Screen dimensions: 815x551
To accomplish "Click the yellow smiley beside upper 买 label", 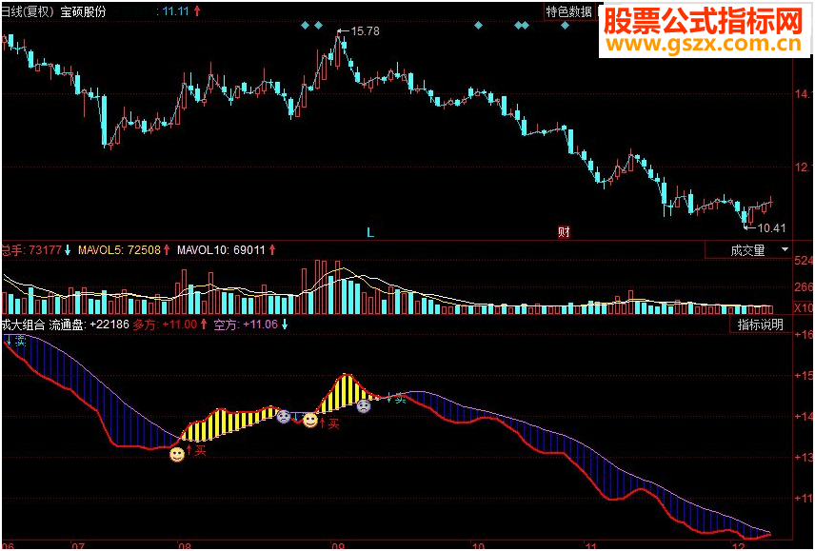I will coord(310,420).
